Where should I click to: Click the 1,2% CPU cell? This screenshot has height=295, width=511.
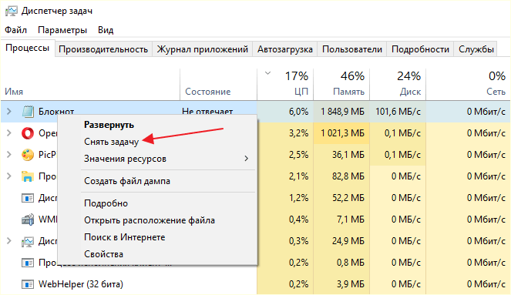click(285, 198)
